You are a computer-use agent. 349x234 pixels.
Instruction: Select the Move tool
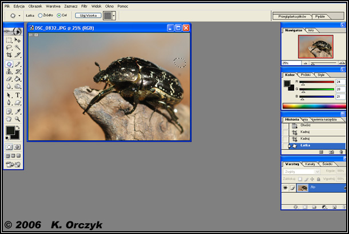click(x=18, y=40)
